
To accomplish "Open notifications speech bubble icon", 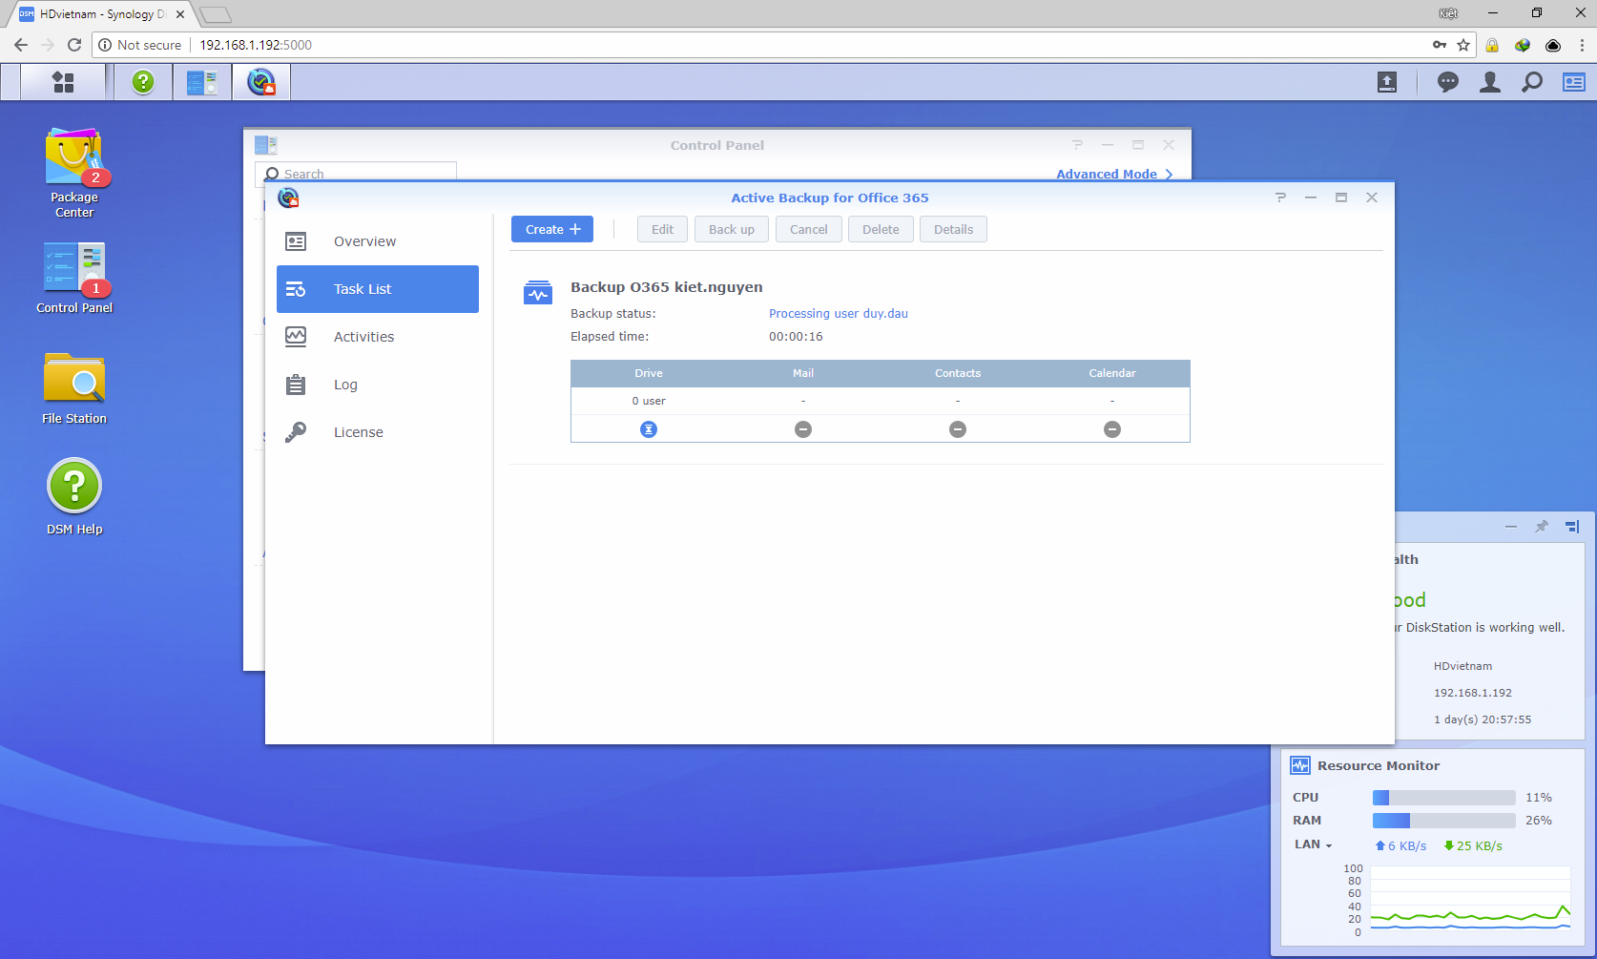I will [x=1448, y=82].
